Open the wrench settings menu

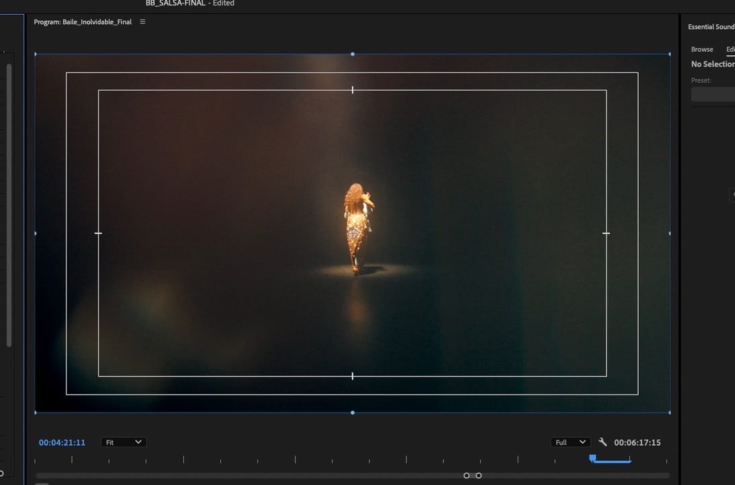click(x=602, y=443)
